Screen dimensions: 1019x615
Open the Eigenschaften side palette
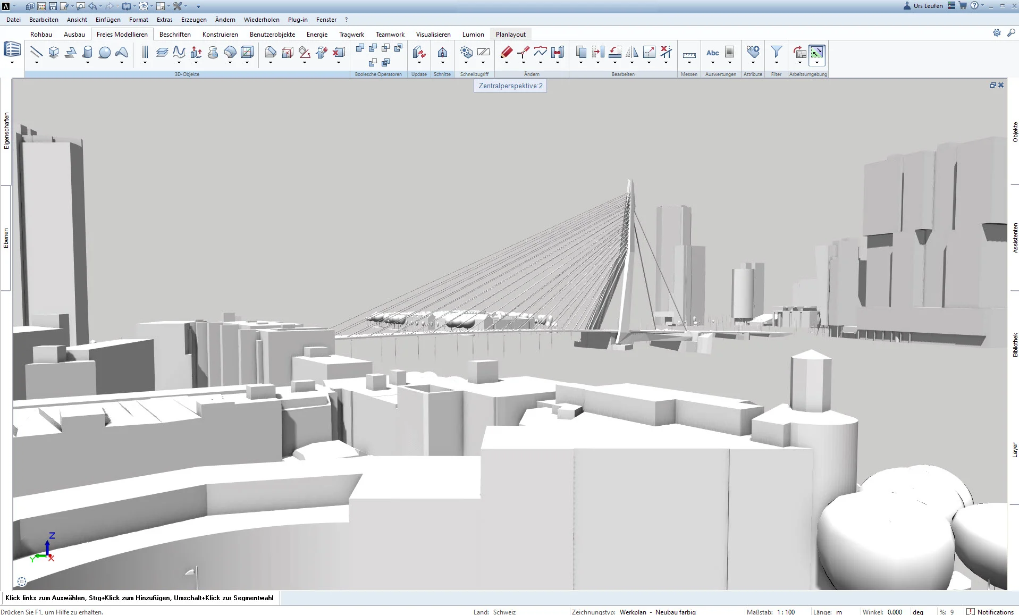click(6, 131)
